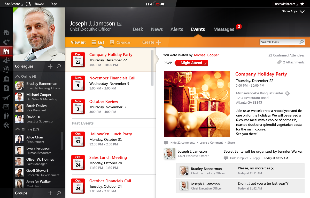Open the user@infor.com account dropdown

click(286, 4)
